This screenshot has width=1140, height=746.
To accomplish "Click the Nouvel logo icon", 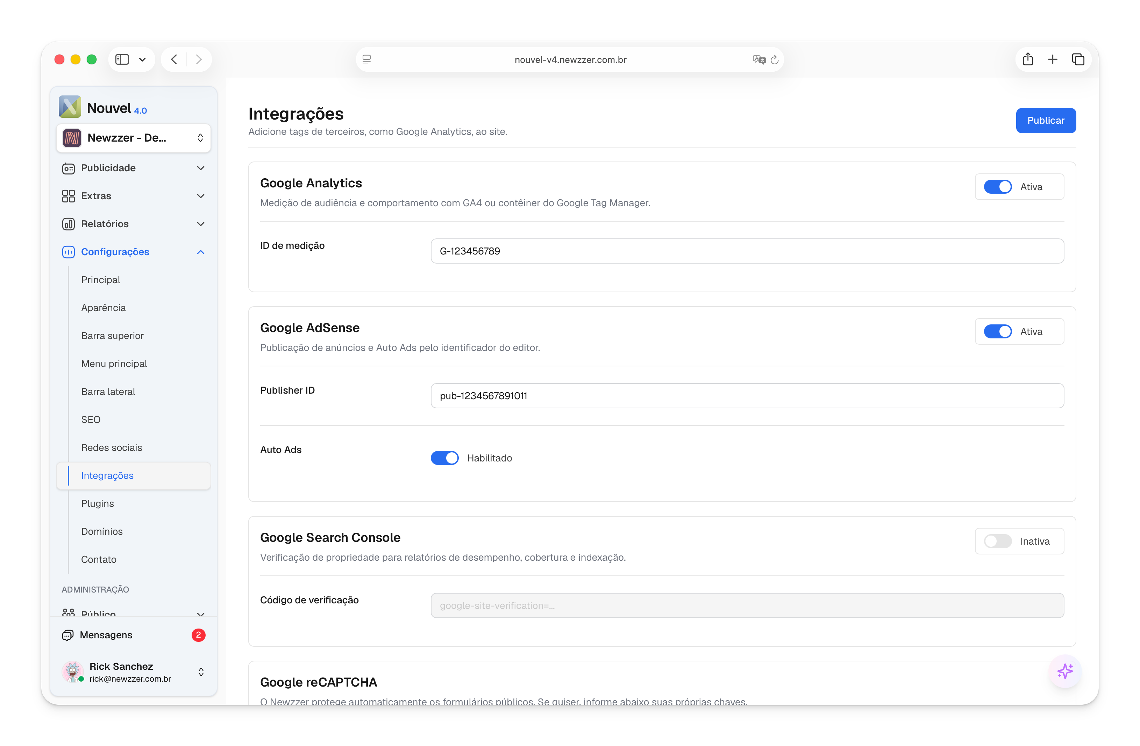I will click(x=70, y=107).
